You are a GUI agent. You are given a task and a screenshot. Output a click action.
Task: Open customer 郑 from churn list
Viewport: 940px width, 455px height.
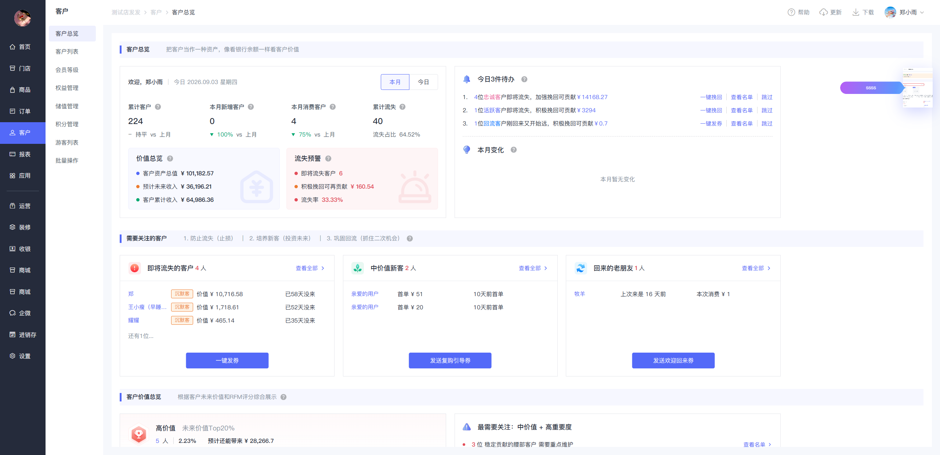pos(131,294)
